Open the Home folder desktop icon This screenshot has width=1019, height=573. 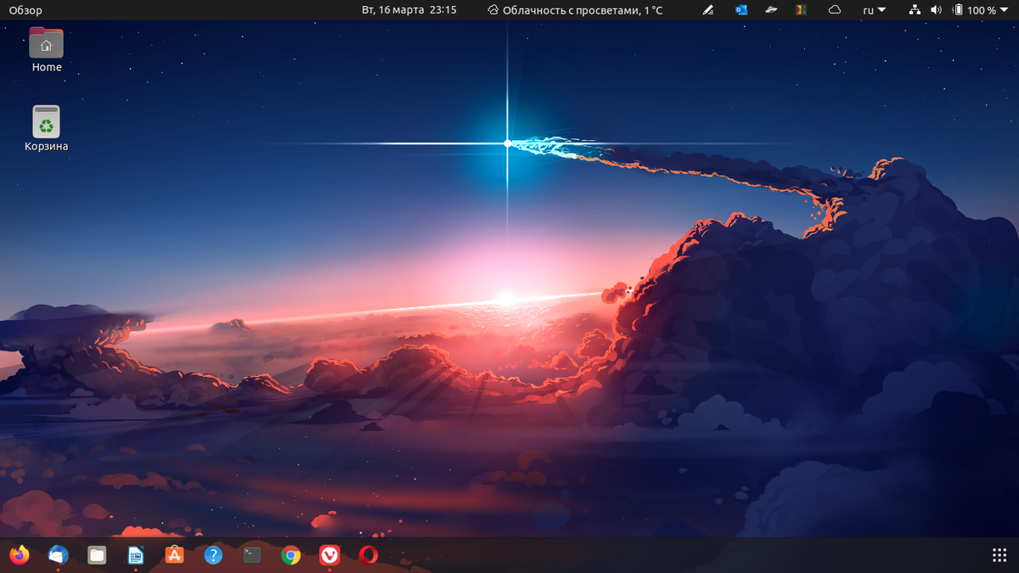47,49
